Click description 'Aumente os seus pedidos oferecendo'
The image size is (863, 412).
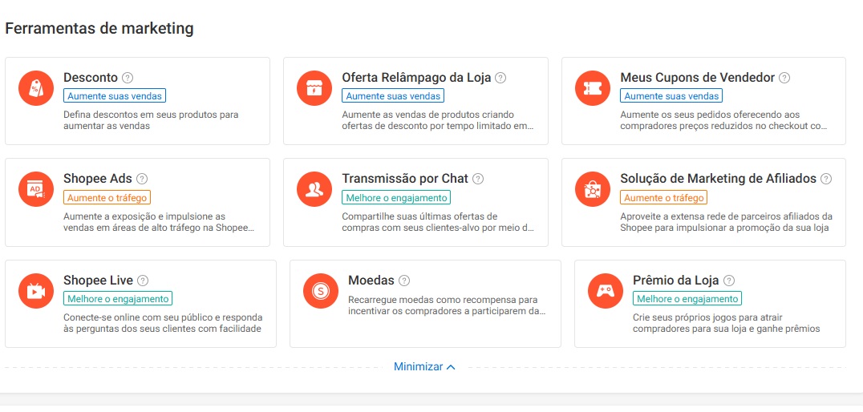(x=723, y=120)
